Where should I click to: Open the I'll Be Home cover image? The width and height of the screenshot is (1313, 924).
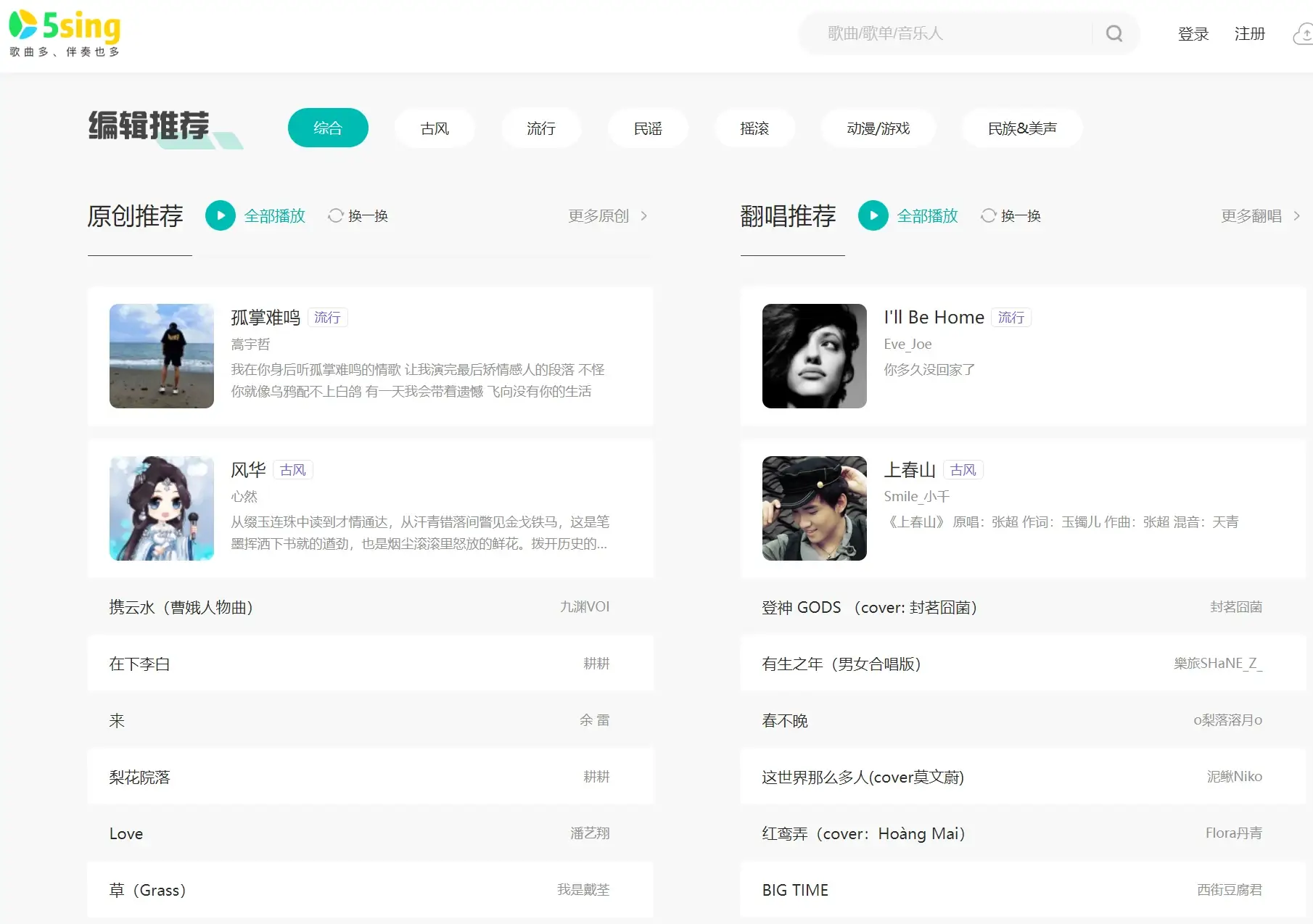[814, 356]
